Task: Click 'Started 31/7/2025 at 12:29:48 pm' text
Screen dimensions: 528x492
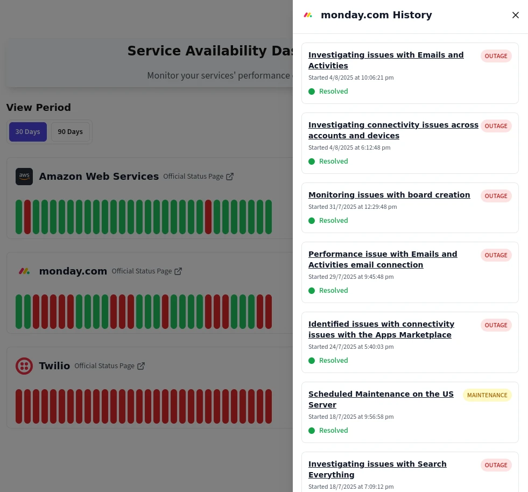Action: [353, 207]
